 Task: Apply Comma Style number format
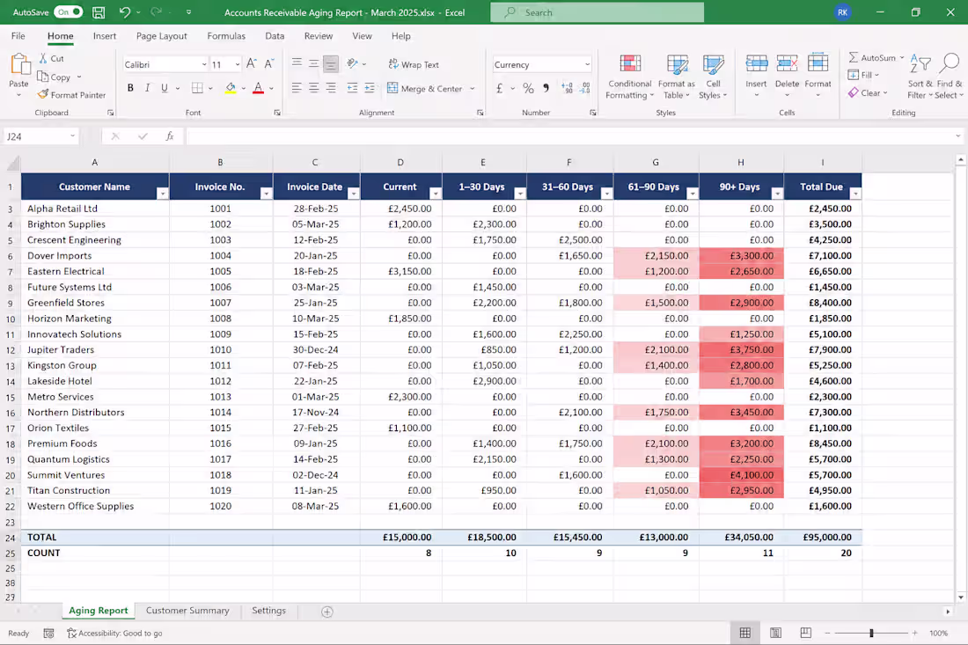point(546,88)
